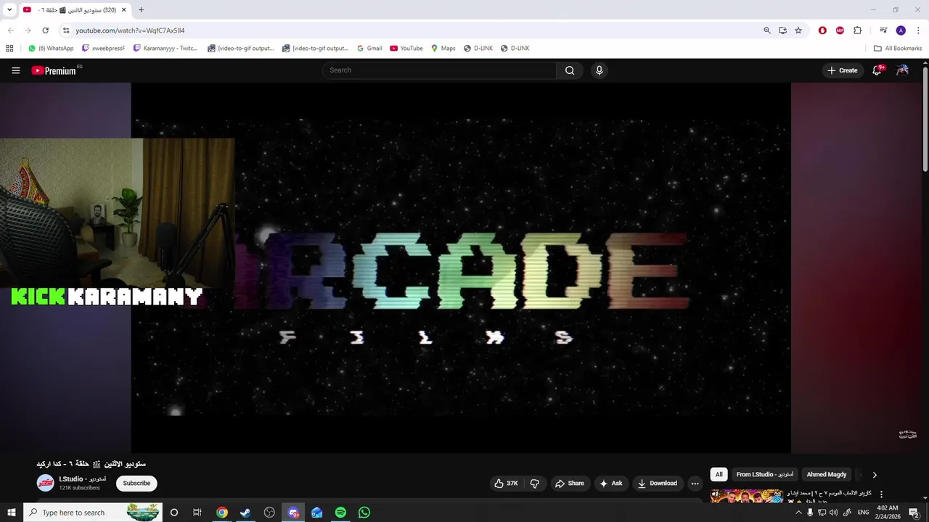The height and width of the screenshot is (522, 929).
Task: Open the LStudio channel avatar
Action: pos(46,483)
